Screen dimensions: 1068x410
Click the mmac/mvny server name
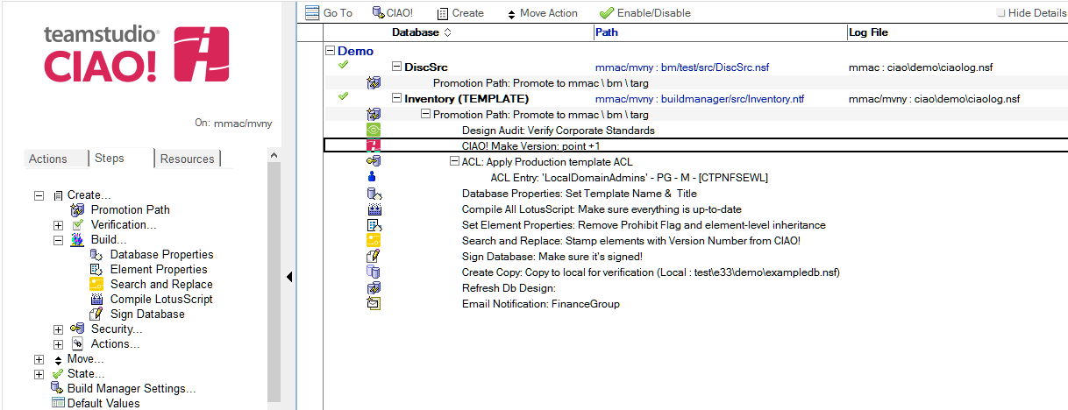pos(243,124)
